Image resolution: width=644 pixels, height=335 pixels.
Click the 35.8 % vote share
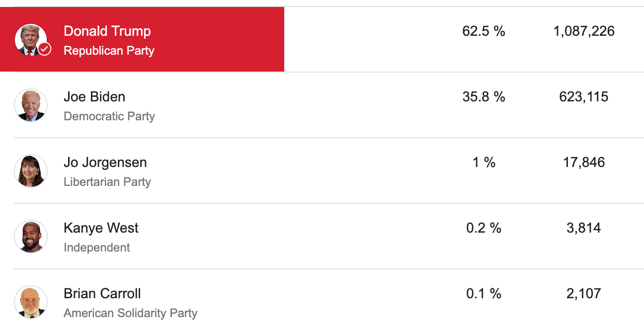click(483, 97)
